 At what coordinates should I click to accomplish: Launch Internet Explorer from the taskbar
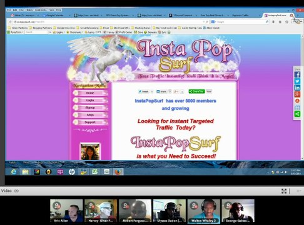point(14,172)
